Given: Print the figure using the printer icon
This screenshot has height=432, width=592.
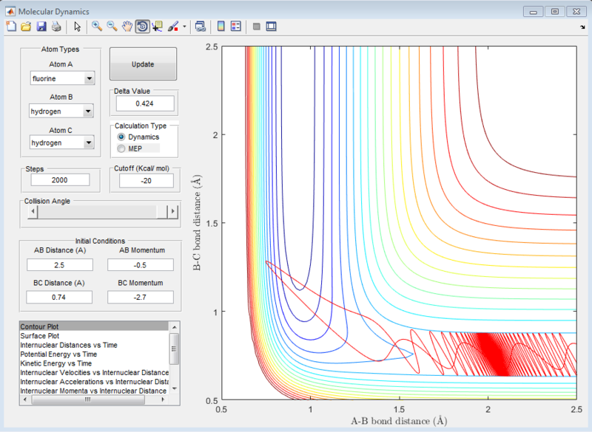Looking at the screenshot, I should [56, 27].
